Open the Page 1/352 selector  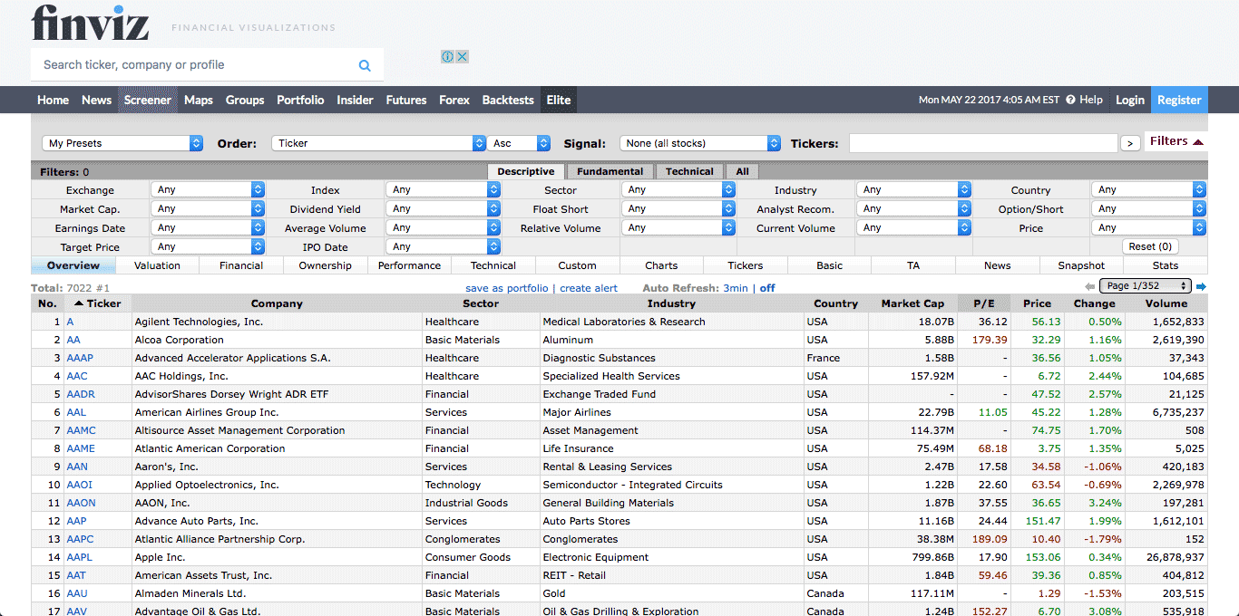click(x=1145, y=286)
